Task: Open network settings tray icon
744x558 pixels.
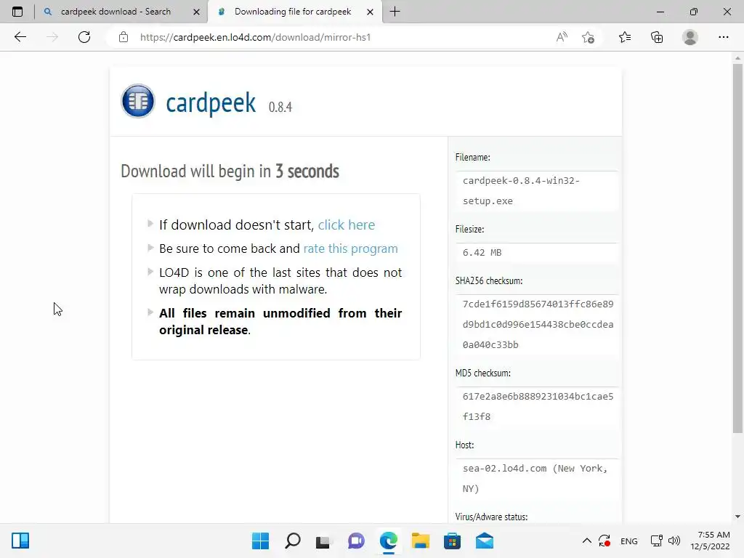Action: point(657,541)
